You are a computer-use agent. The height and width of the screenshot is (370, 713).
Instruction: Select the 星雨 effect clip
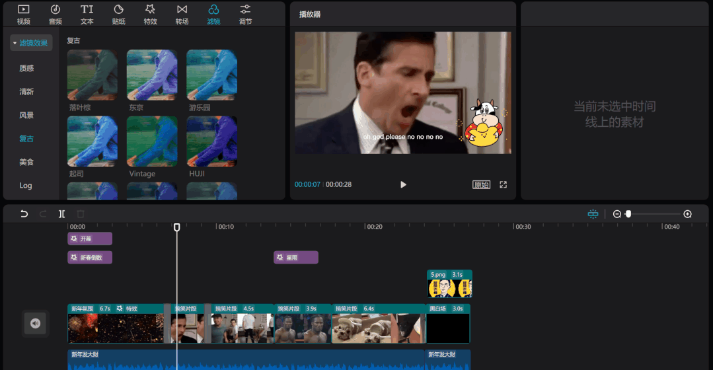pos(295,257)
